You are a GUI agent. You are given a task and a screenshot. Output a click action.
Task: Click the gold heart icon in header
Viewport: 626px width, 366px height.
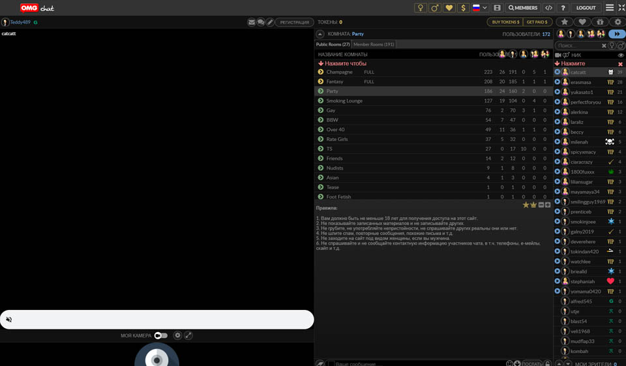click(449, 8)
